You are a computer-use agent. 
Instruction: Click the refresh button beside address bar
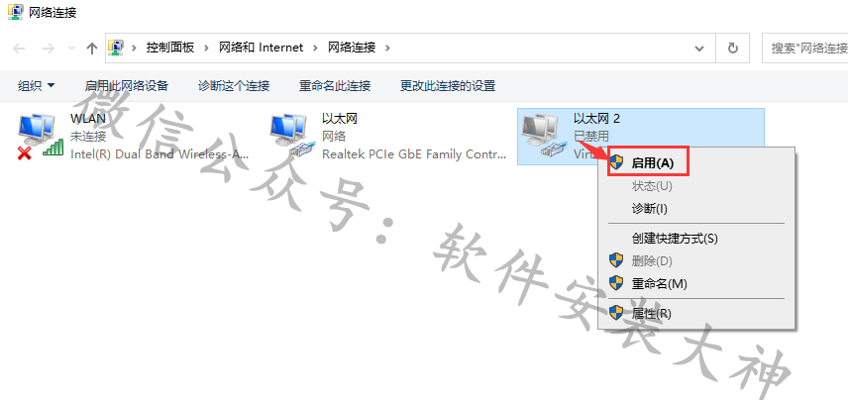[x=733, y=49]
